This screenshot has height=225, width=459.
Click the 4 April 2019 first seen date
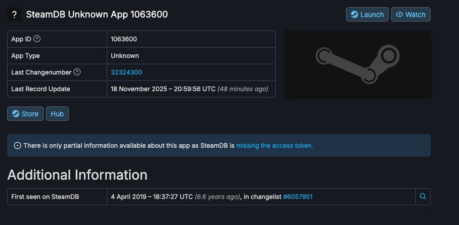[x=152, y=197]
